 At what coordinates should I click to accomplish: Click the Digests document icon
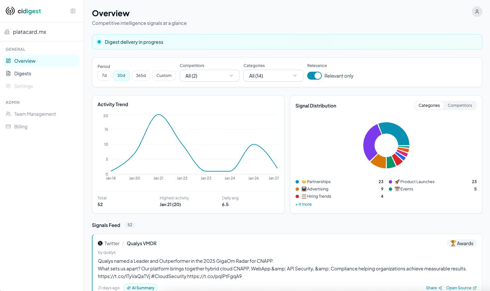tap(8, 73)
